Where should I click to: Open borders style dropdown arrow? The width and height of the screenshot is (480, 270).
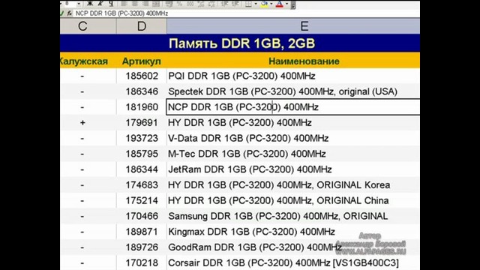[x=256, y=3]
